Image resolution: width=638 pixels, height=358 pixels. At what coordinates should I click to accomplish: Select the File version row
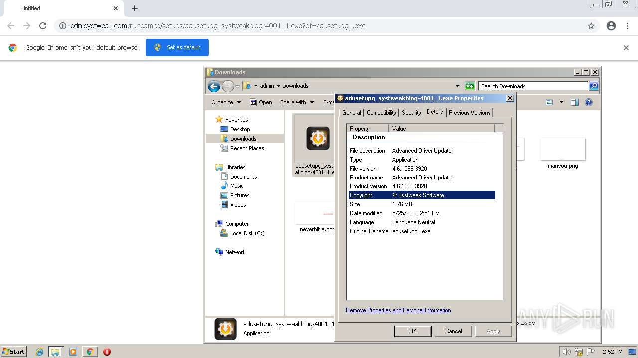point(422,169)
